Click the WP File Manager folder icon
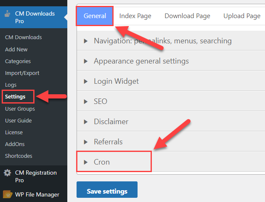The image size is (265, 202). (x=8, y=194)
